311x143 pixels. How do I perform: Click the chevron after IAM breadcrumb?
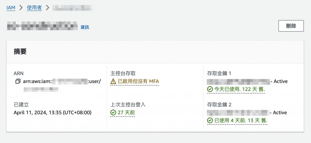tap(21, 8)
